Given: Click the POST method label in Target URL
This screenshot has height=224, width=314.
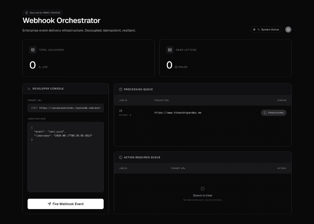Looking at the screenshot, I should (x=34, y=108).
